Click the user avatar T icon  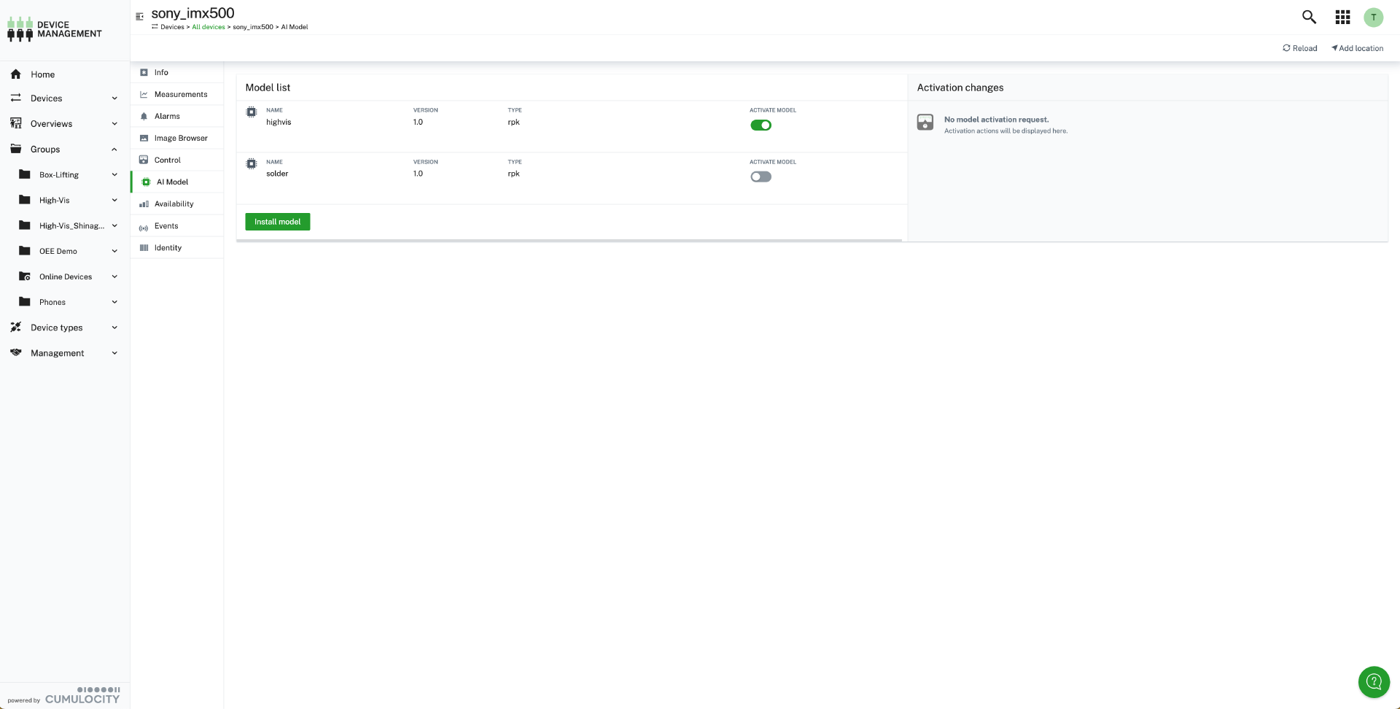click(1373, 18)
